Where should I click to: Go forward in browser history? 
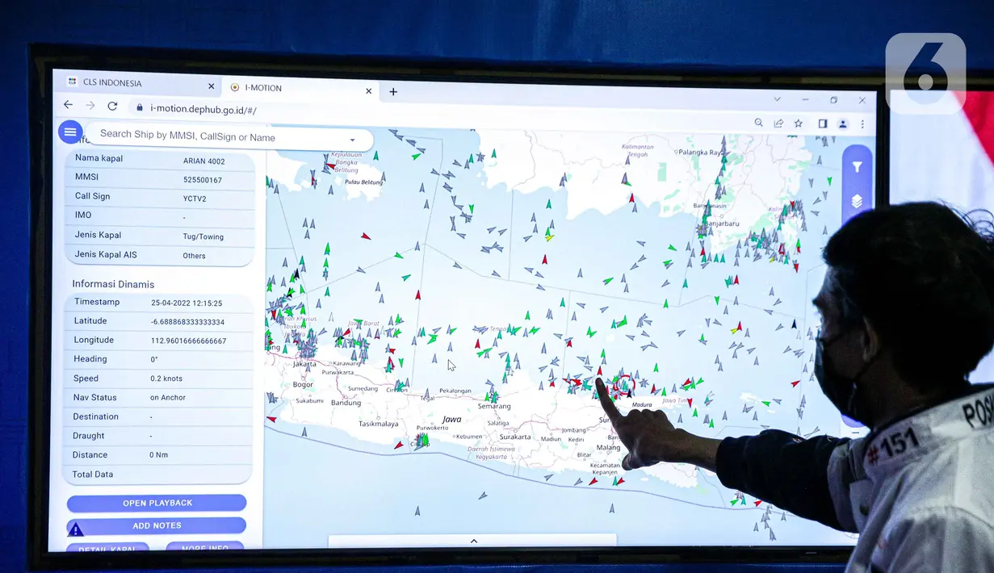click(x=90, y=106)
